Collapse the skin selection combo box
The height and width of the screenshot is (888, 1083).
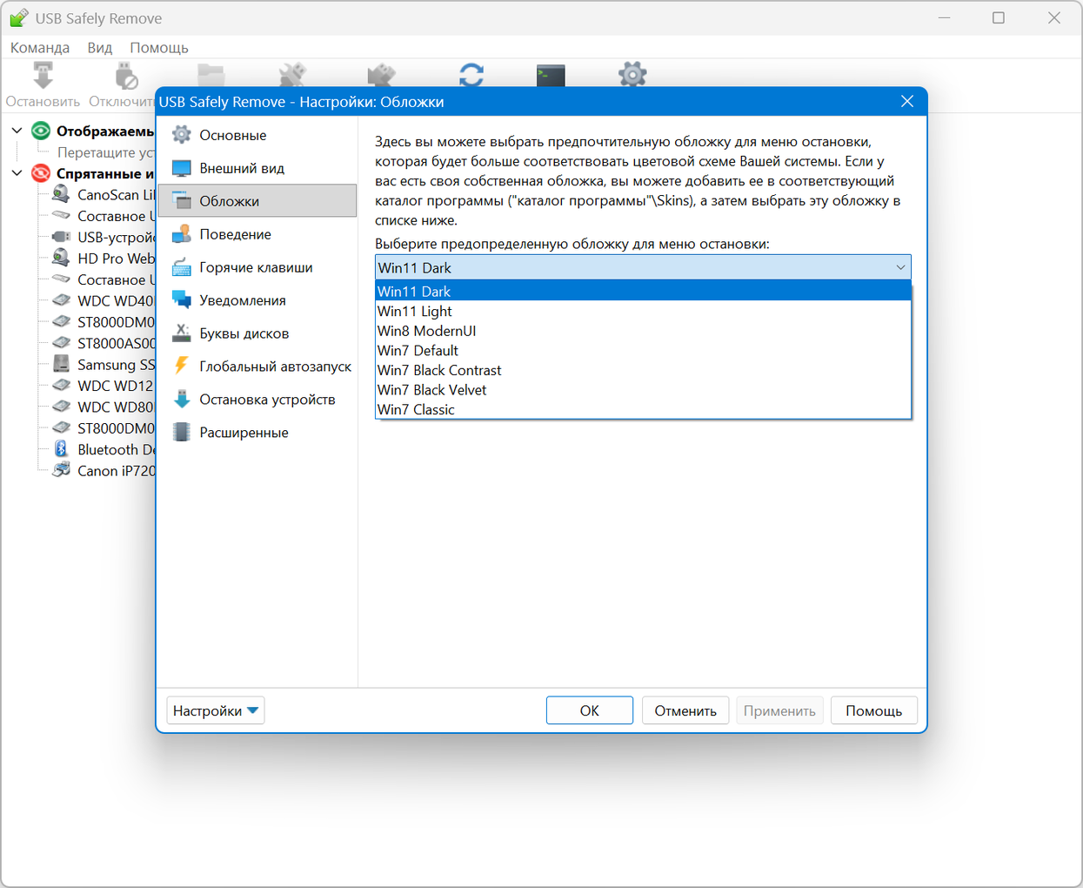[x=900, y=267]
